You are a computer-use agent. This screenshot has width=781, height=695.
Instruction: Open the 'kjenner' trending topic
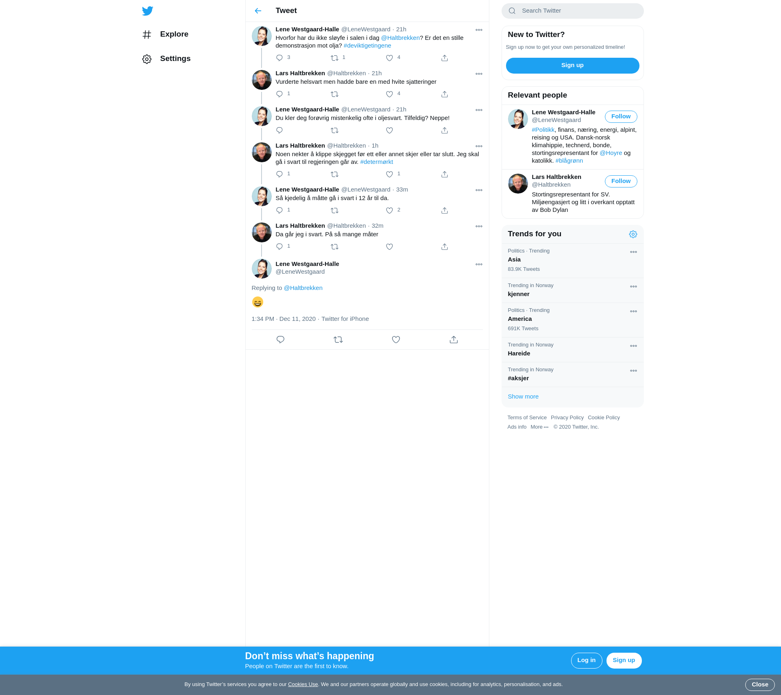[x=572, y=290]
